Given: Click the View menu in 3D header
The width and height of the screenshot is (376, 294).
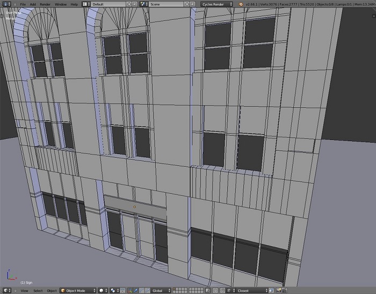Looking at the screenshot, I should click(x=25, y=291).
